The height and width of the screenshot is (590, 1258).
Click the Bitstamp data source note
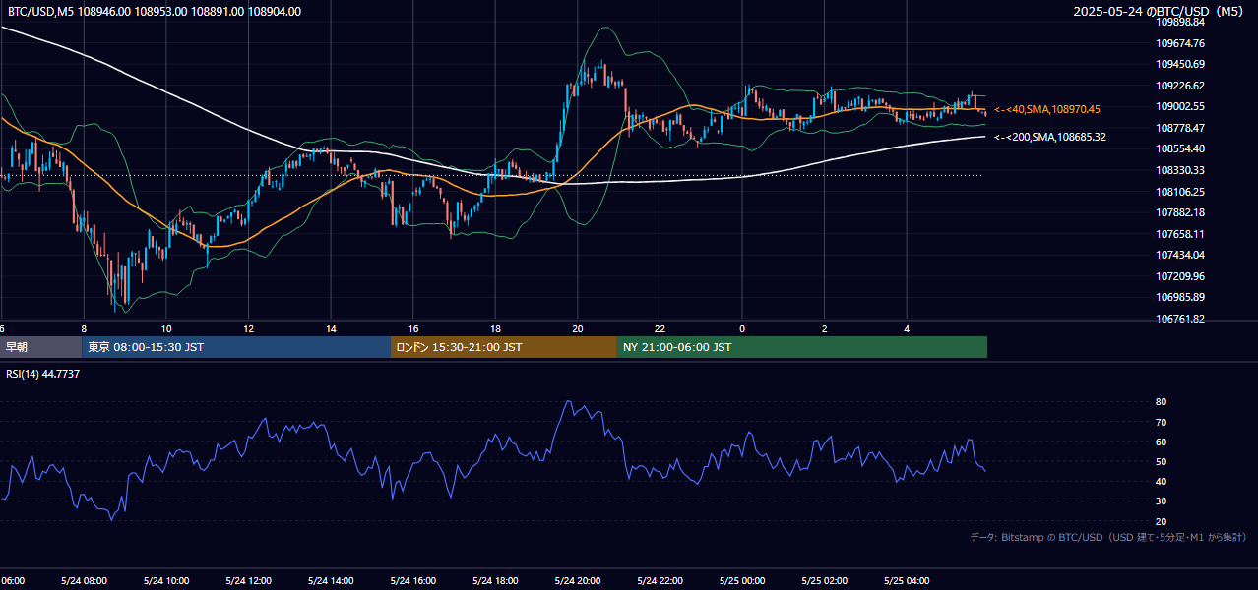click(1108, 537)
